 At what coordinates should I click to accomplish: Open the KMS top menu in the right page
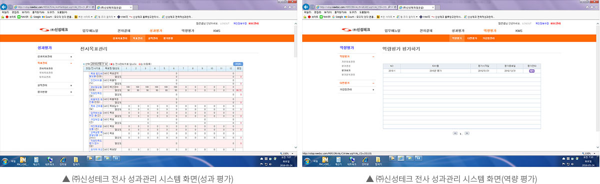(519, 30)
